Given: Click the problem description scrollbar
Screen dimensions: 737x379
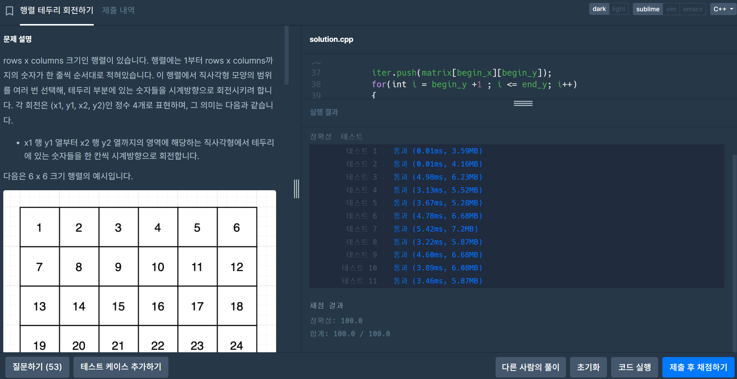Looking at the screenshot, I should [x=286, y=55].
